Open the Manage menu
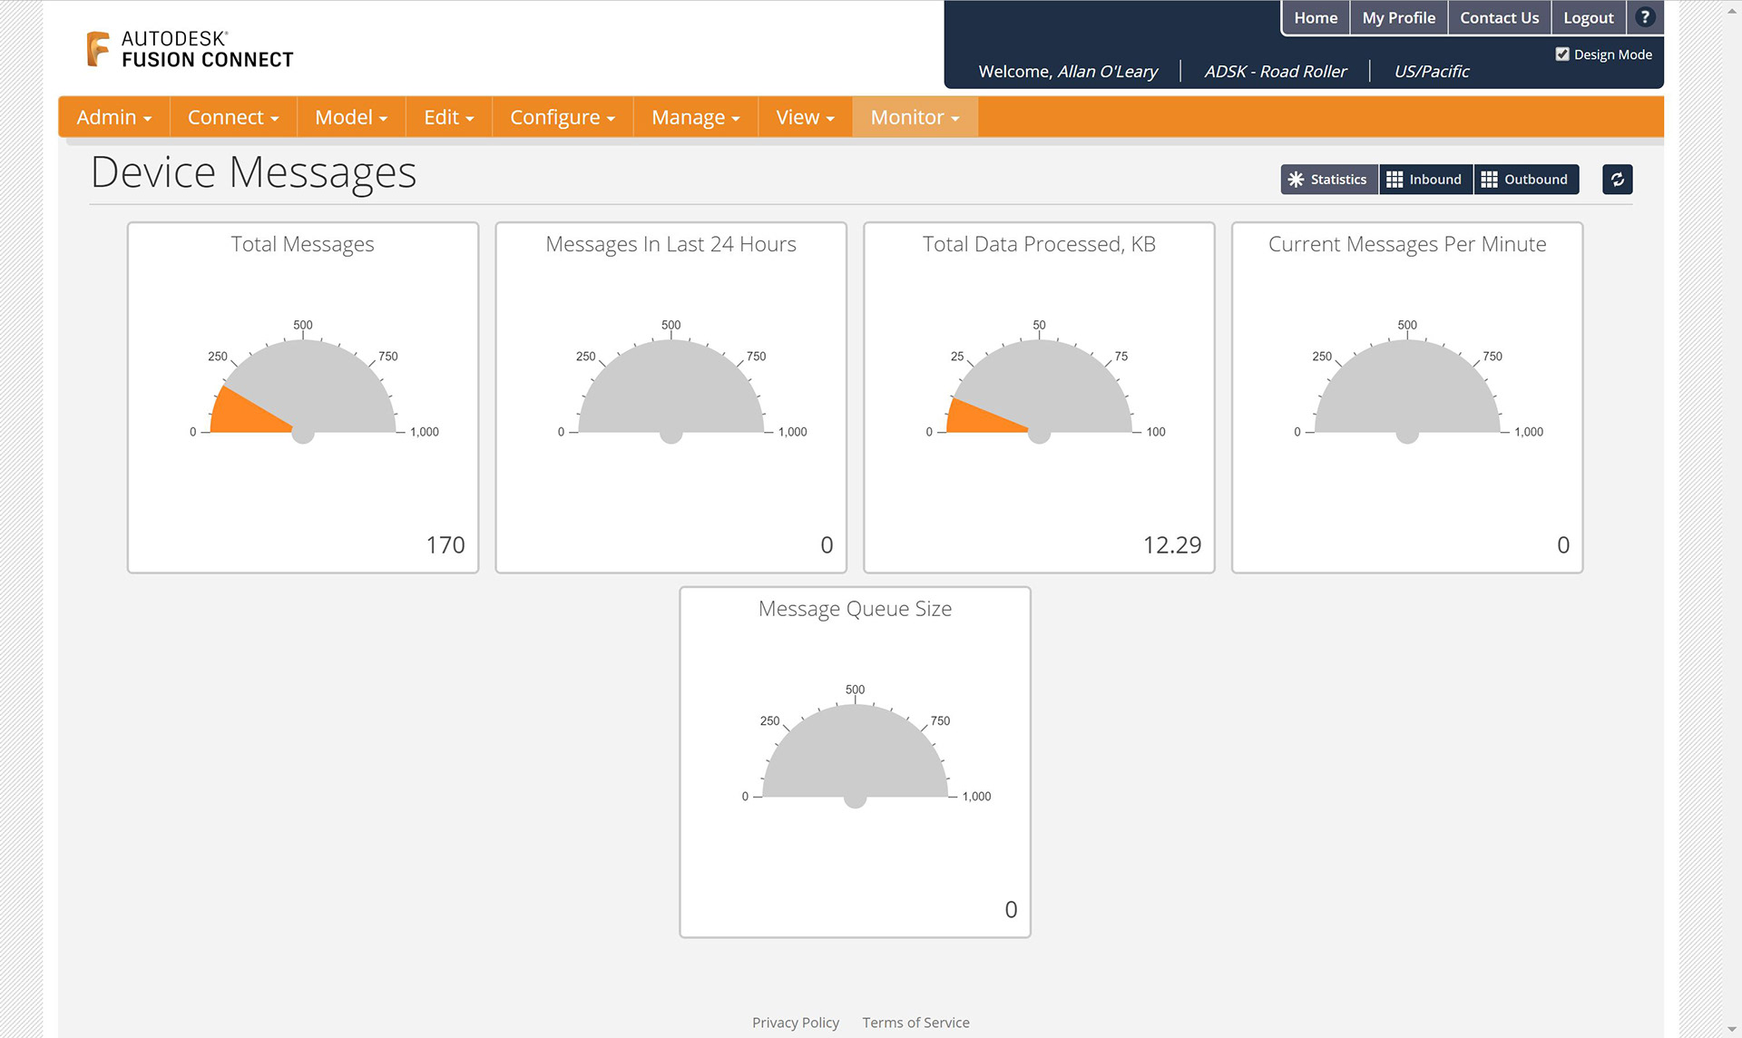Image resolution: width=1742 pixels, height=1038 pixels. (695, 117)
